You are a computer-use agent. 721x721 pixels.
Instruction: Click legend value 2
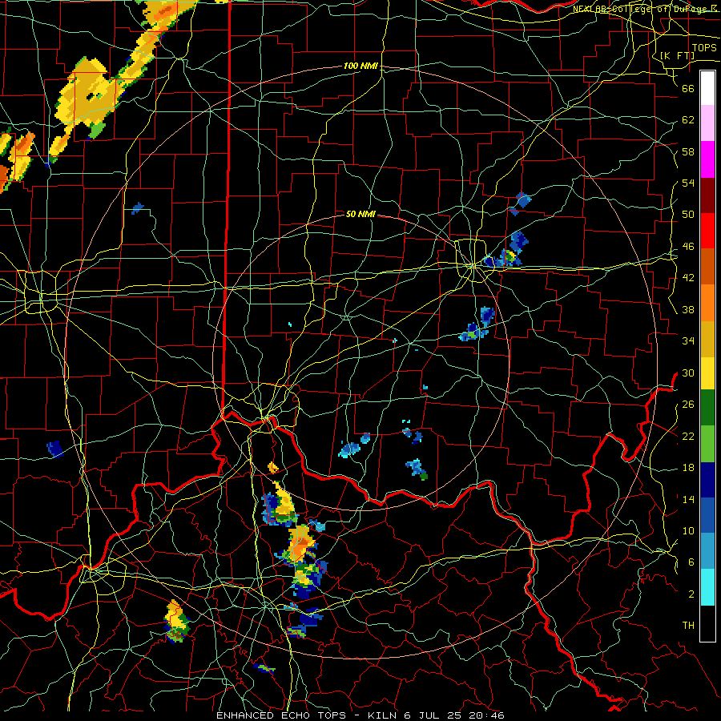pyautogui.click(x=691, y=594)
